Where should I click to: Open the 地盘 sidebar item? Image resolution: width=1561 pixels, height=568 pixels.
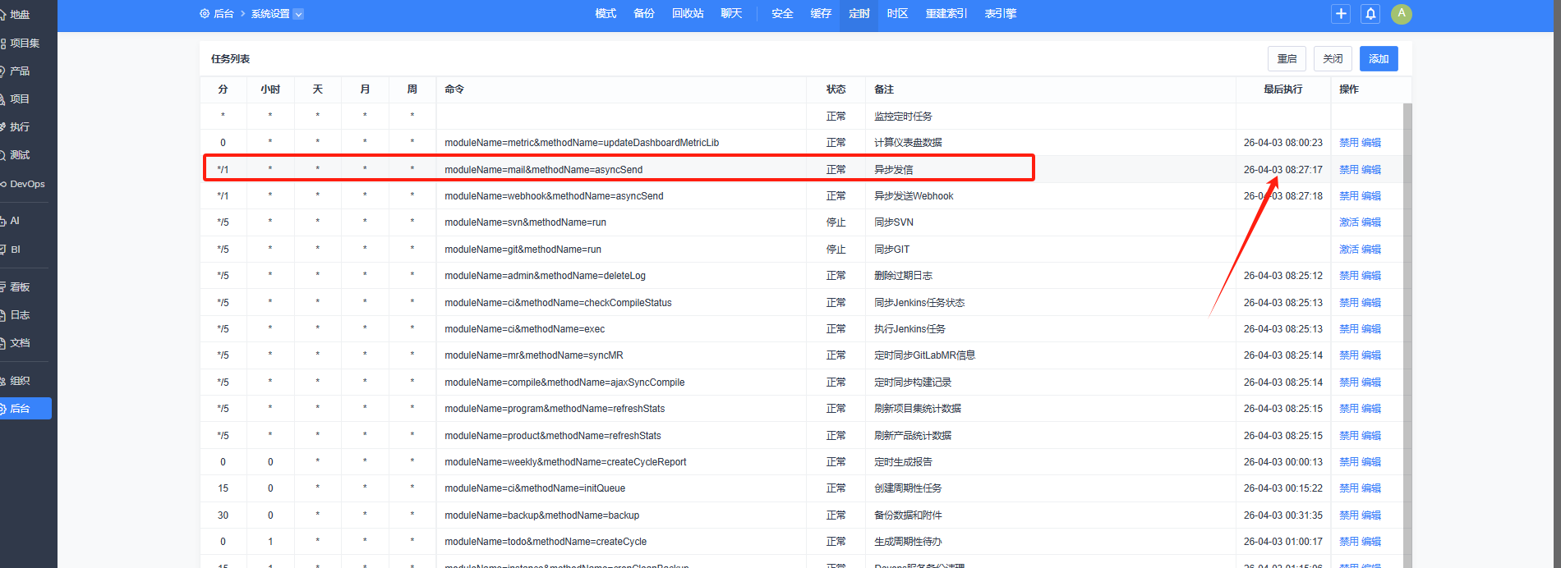20,15
